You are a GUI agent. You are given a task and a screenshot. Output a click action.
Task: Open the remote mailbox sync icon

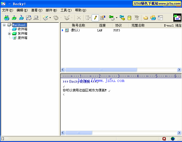29,18
